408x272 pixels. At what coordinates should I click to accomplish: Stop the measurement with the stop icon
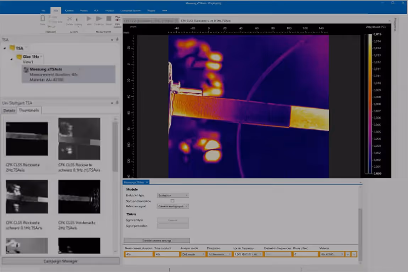109,19
